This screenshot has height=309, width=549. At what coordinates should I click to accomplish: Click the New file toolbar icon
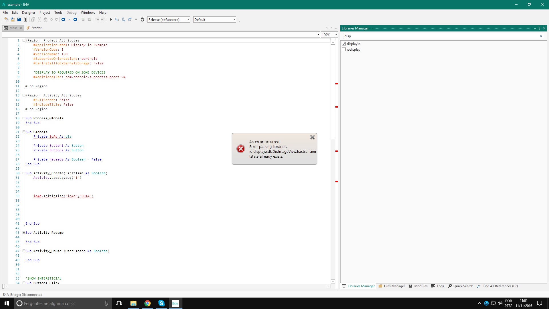(6, 19)
